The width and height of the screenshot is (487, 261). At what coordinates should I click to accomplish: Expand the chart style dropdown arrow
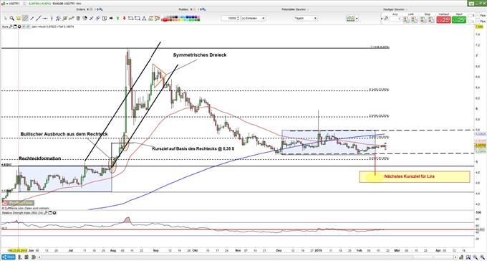click(x=357, y=19)
